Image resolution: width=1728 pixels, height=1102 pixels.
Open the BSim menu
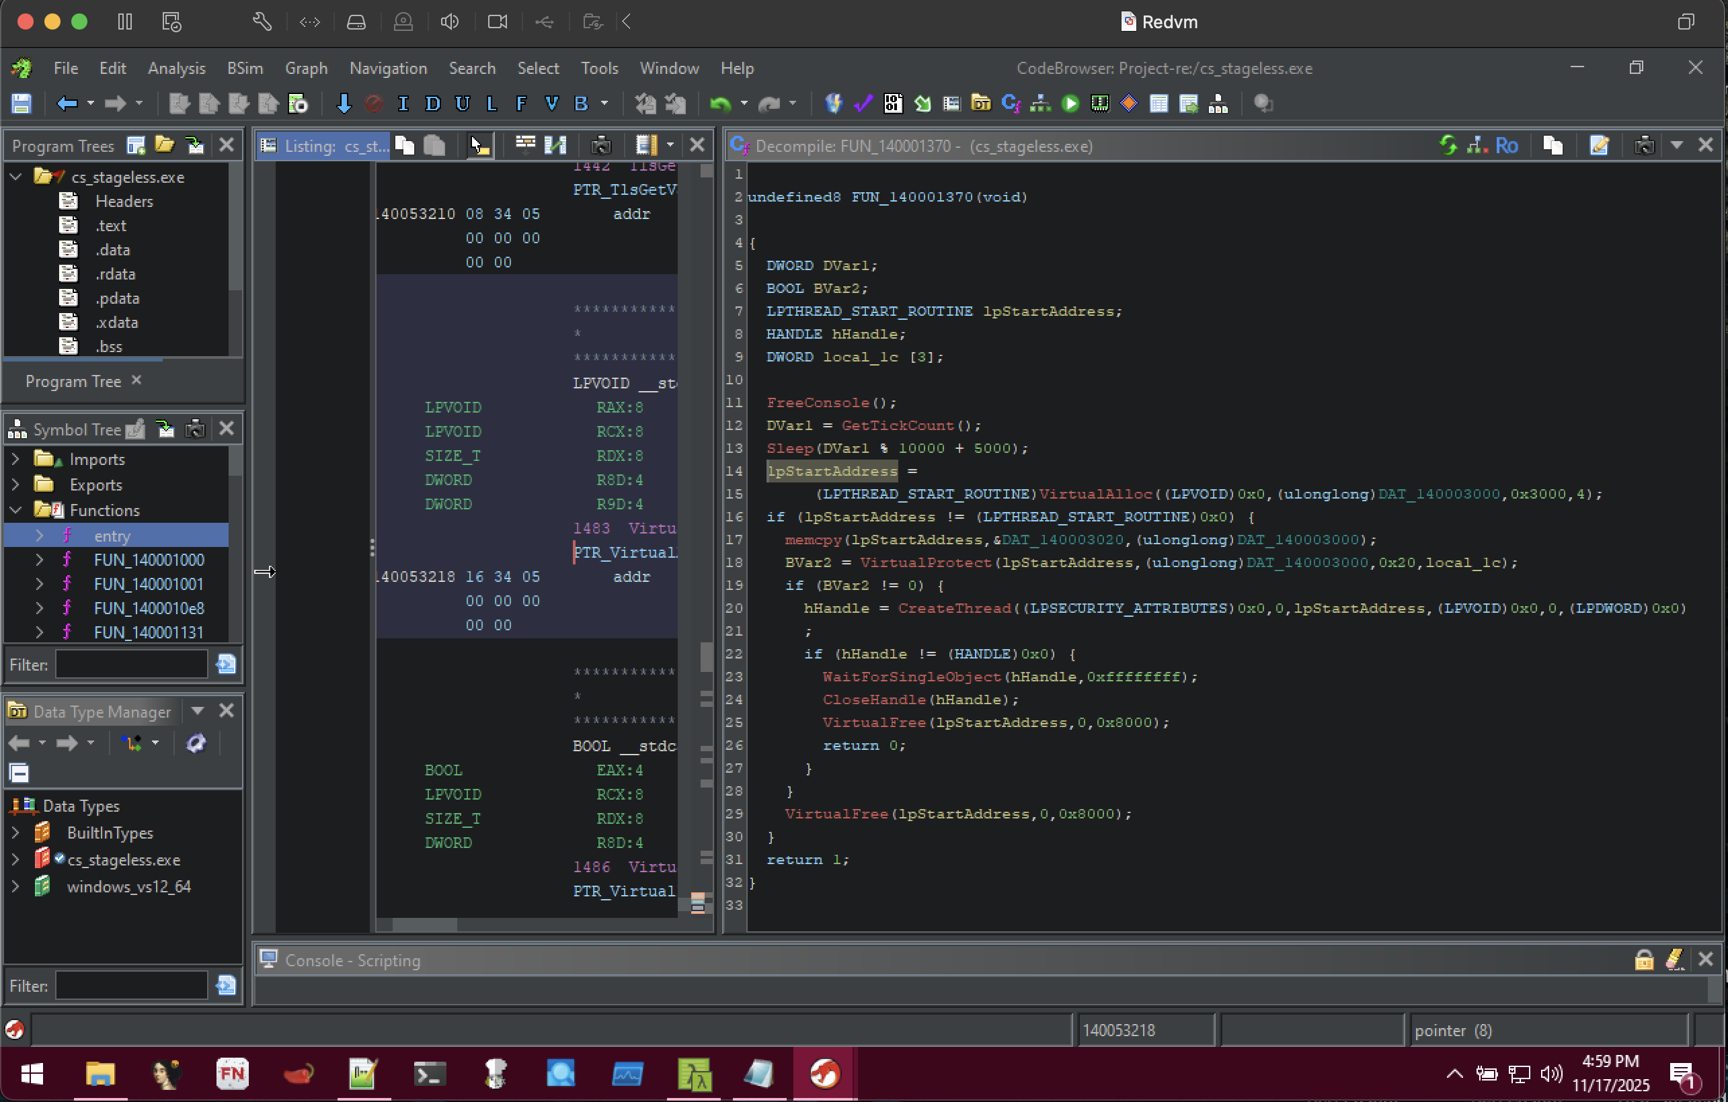point(245,68)
